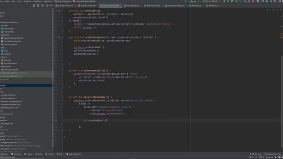Screen dimensions: 283x159
Task: Select fragment_categories.xml in the project tree
Action: coord(11,101)
